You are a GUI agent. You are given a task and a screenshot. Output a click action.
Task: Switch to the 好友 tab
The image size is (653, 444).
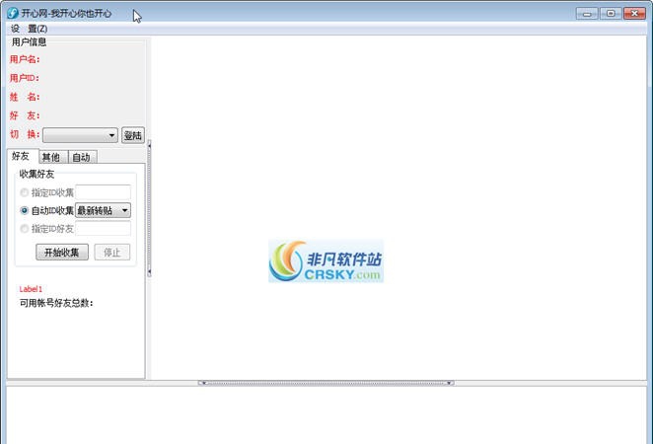[x=21, y=156]
